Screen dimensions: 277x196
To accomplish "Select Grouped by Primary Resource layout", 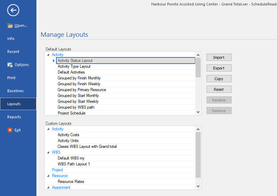I will 125,90.
